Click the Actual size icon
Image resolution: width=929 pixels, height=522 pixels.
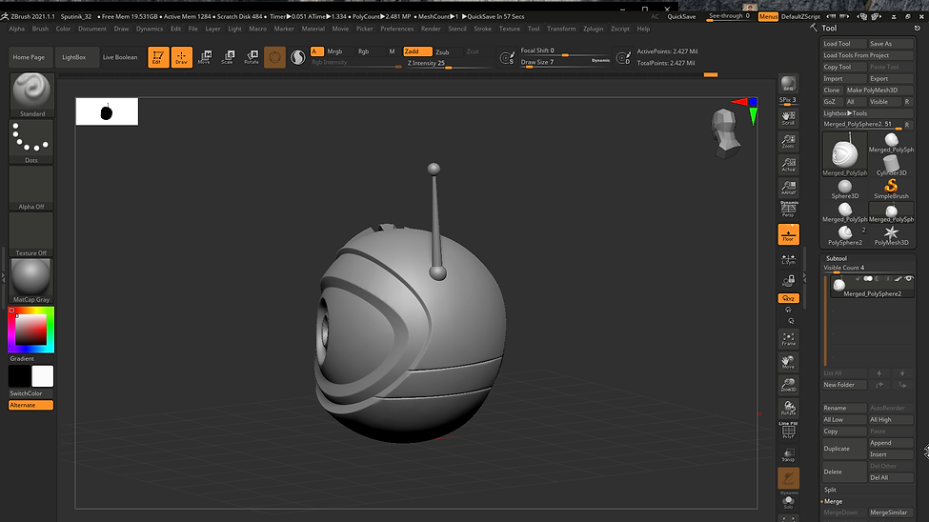[788, 164]
